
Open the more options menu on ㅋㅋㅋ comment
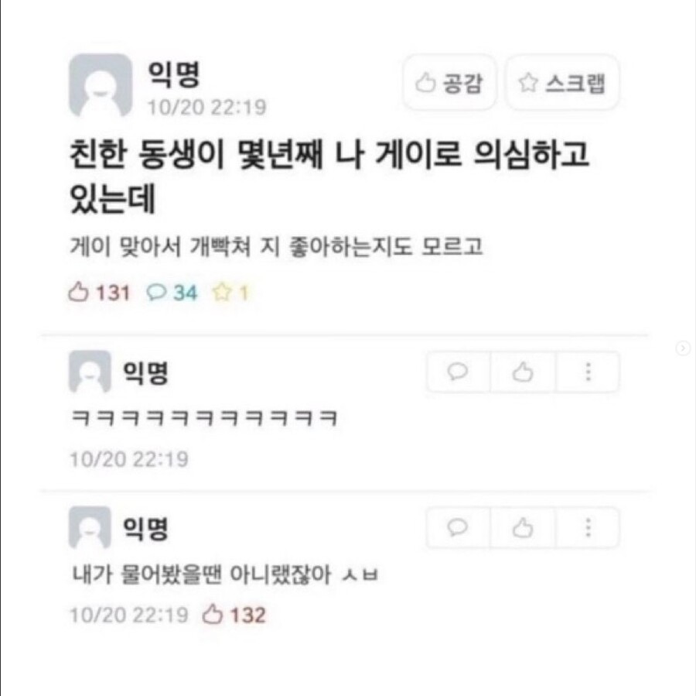point(588,372)
